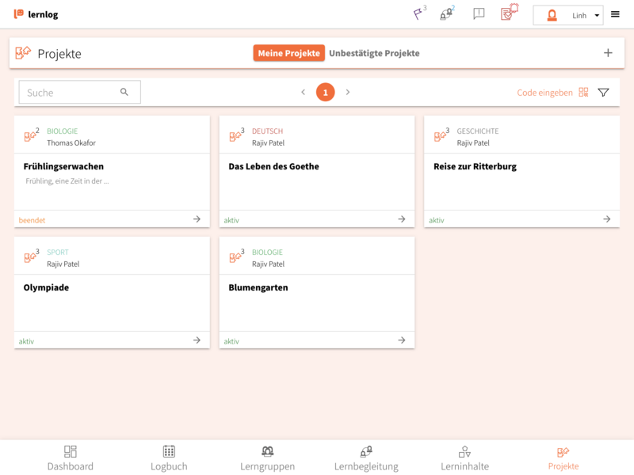The height and width of the screenshot is (475, 634).
Task: Select page 1 in pagination
Action: 325,93
